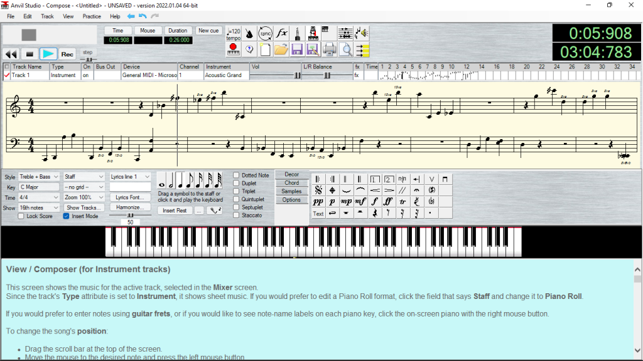This screenshot has width=643, height=361.
Task: Switch to the Samples tab
Action: click(292, 191)
